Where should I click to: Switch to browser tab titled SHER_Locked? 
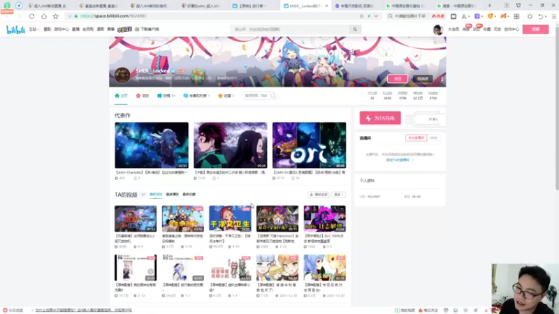pos(305,6)
